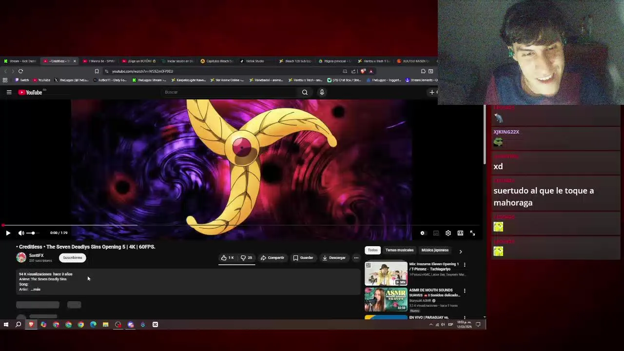624x351 pixels.
Task: Open the OBS Studio taskbar icon
Action: click(x=118, y=325)
